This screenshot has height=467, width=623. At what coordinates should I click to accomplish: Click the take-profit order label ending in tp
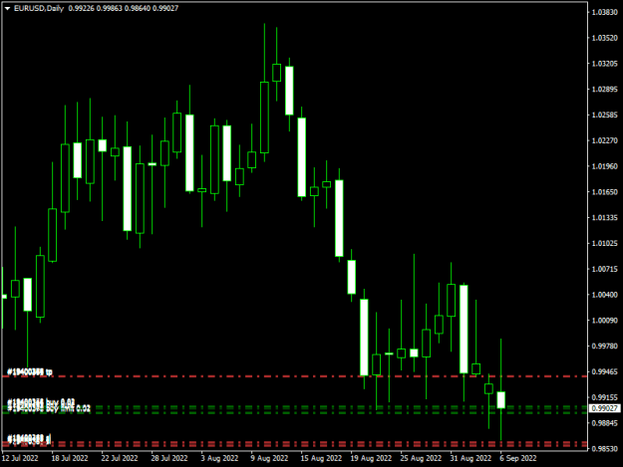click(x=30, y=371)
